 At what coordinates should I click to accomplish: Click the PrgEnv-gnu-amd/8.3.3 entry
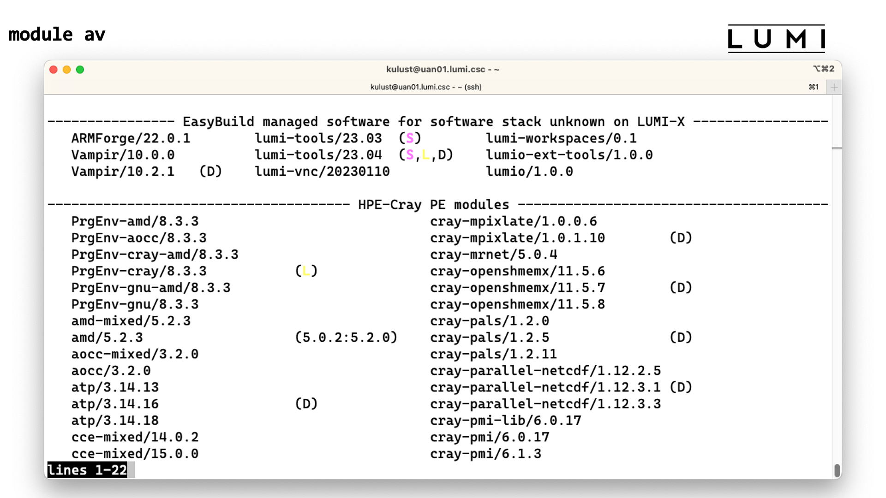coord(151,288)
